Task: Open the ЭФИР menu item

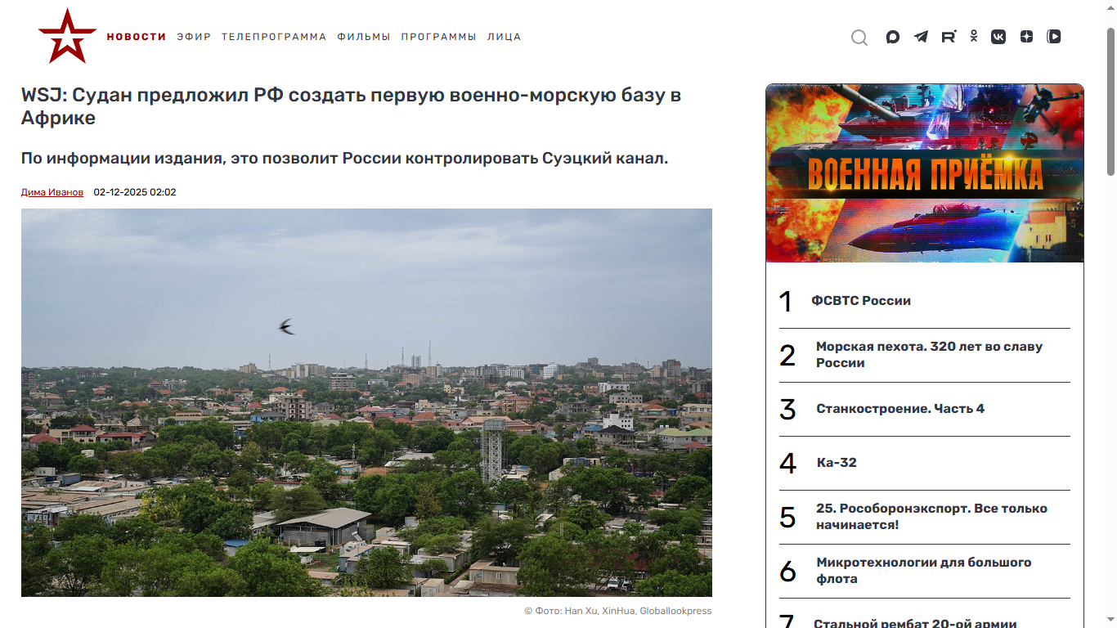Action: (x=194, y=37)
